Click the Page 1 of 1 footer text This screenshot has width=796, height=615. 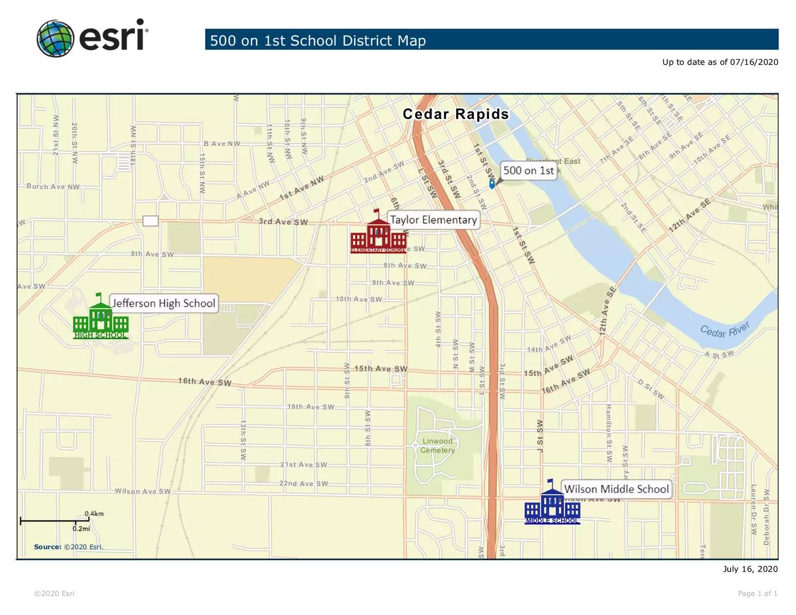[757, 593]
